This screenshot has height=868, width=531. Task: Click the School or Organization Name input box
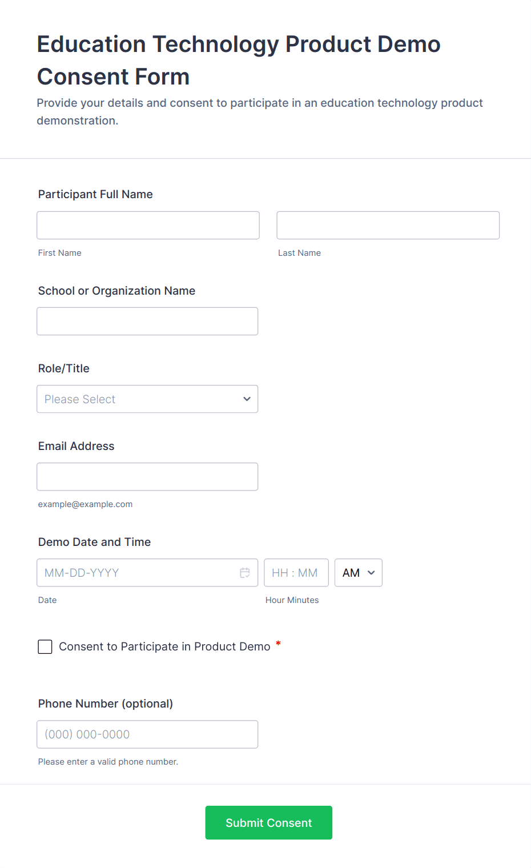click(147, 322)
